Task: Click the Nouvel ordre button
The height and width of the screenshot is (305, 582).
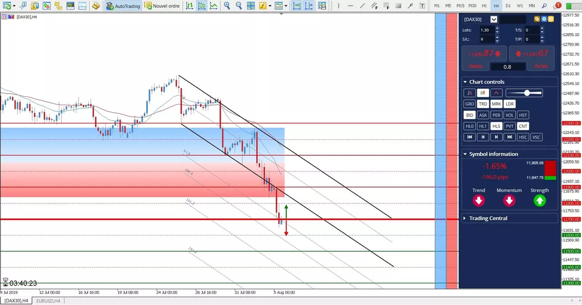Action: [162, 6]
